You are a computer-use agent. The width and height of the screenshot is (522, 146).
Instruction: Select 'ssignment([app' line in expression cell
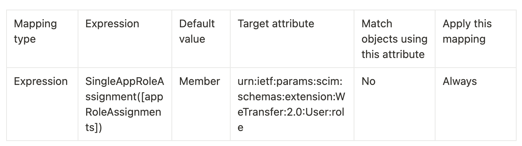pos(124,97)
